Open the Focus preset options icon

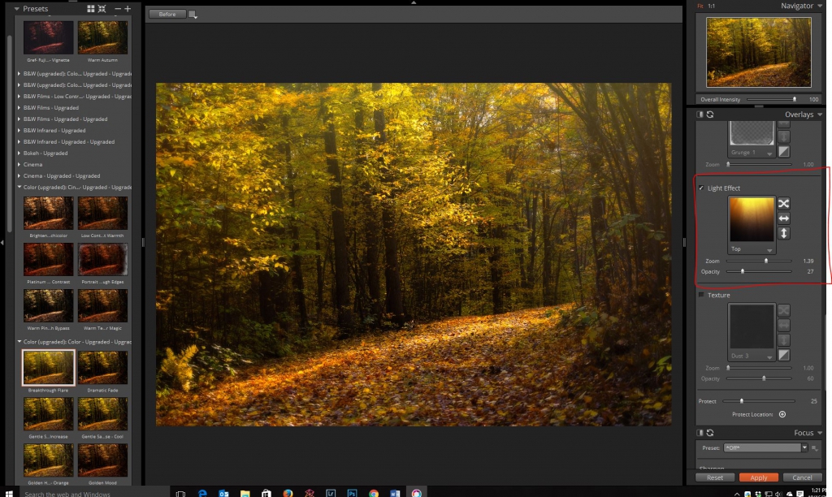[814, 448]
